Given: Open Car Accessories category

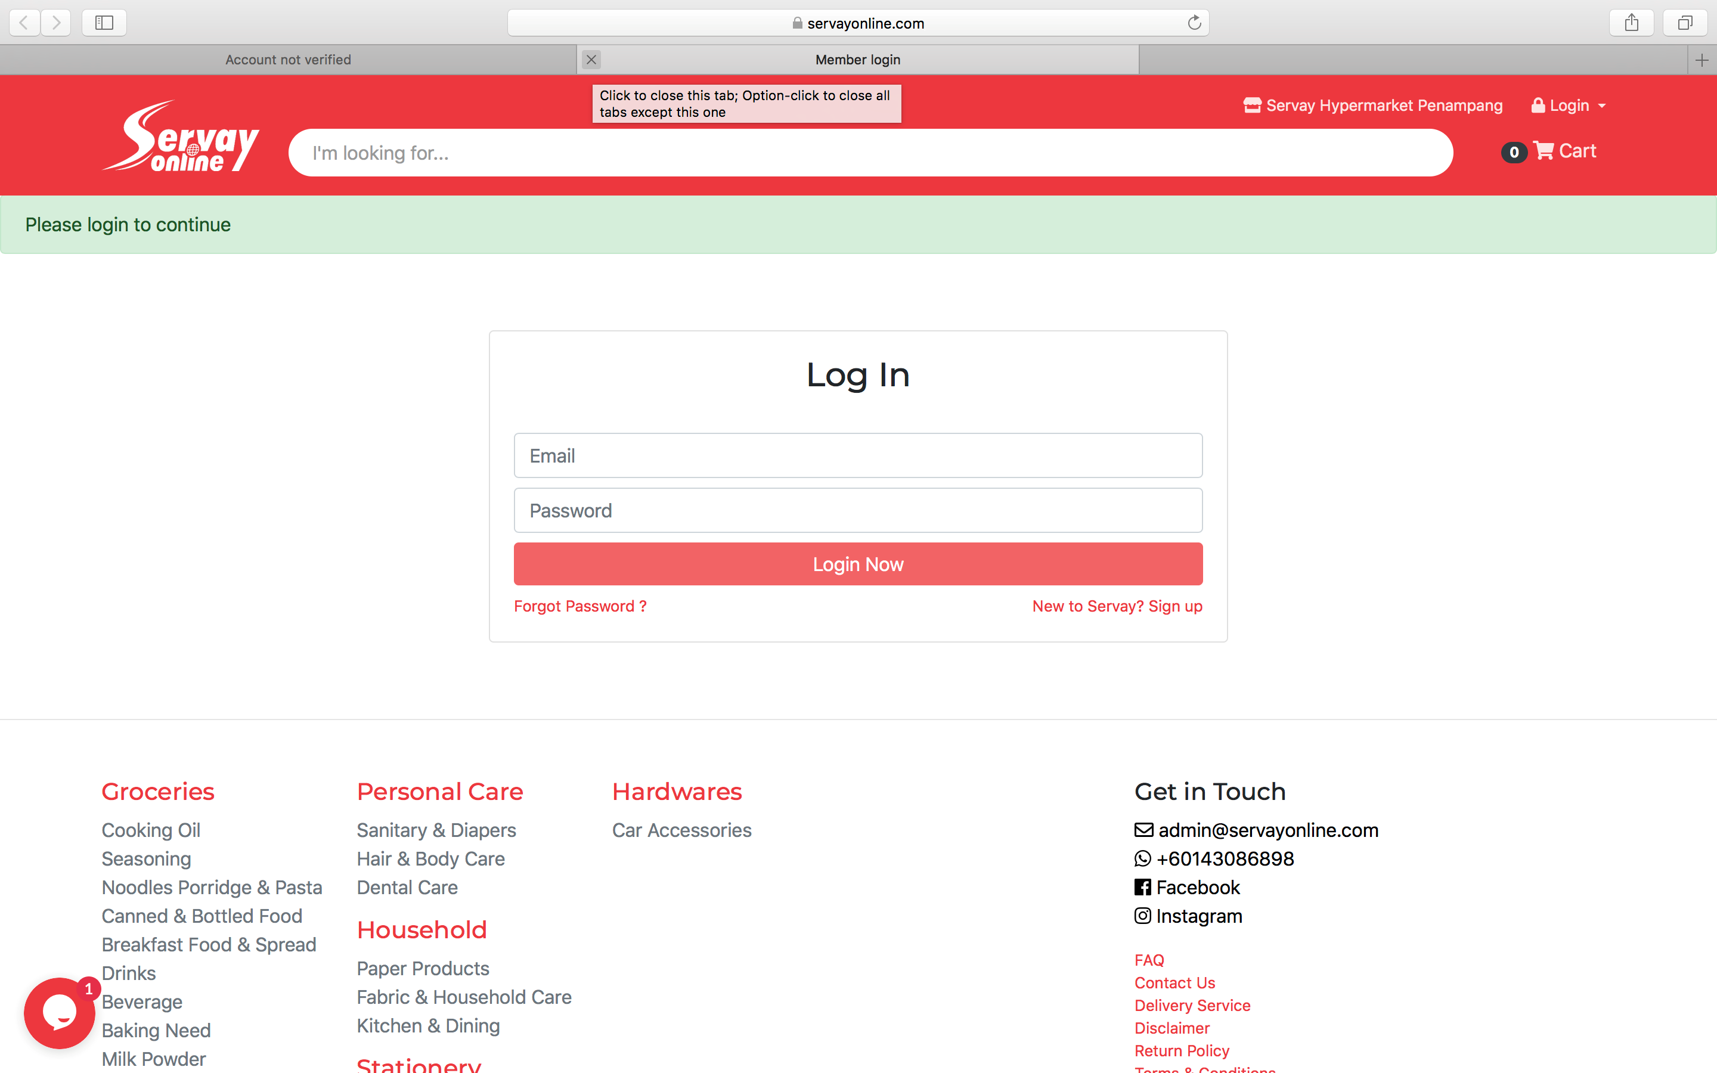Looking at the screenshot, I should pyautogui.click(x=682, y=830).
